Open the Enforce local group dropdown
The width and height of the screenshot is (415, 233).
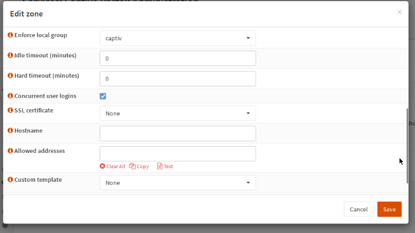(178, 38)
